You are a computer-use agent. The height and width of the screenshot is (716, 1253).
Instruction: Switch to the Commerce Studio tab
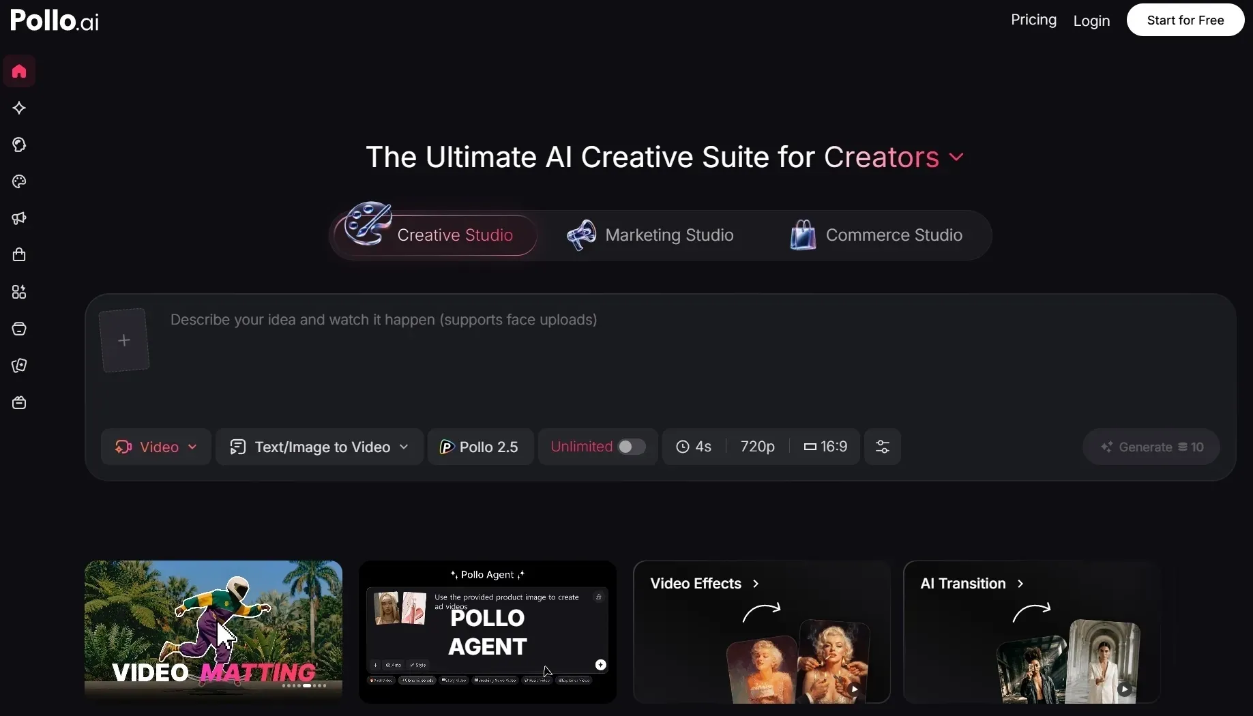point(876,235)
